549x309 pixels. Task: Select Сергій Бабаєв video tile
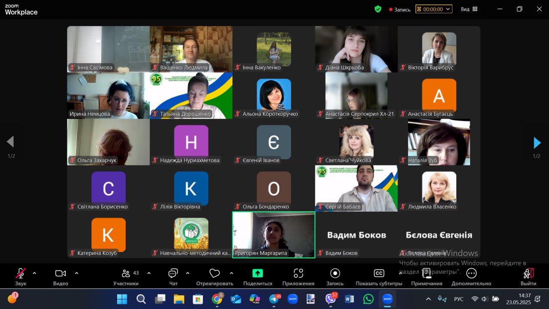coord(356,188)
